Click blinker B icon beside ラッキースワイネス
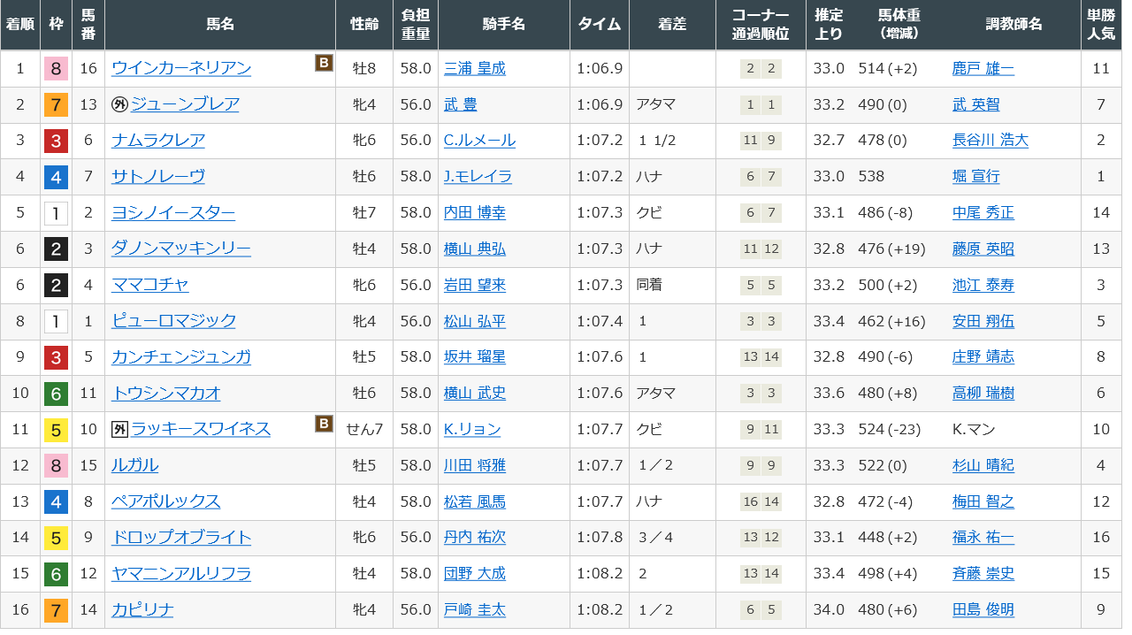Viewport: 1132px width, 635px height. [x=324, y=425]
